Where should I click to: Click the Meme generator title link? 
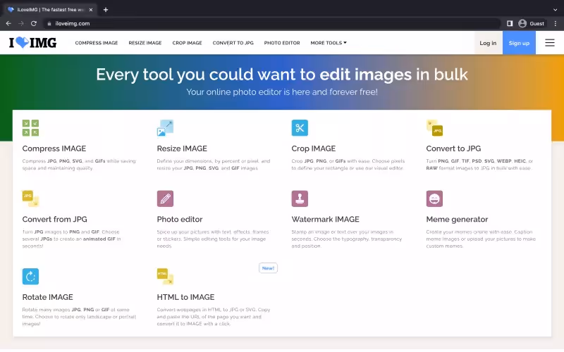click(457, 219)
